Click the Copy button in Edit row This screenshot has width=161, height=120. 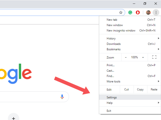pyautogui.click(x=140, y=90)
